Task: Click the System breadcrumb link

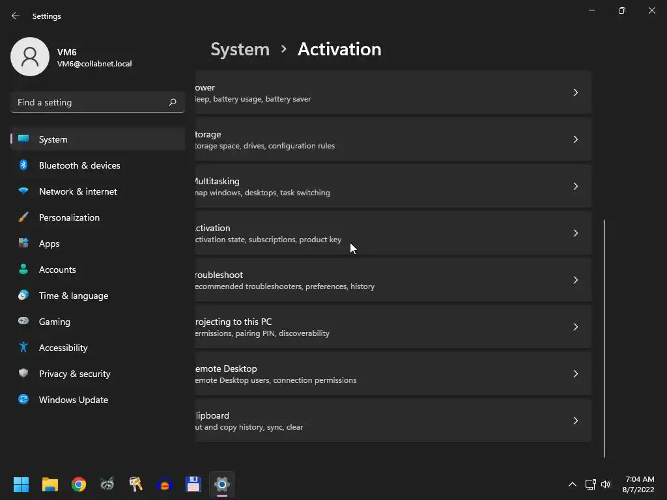Action: click(x=240, y=49)
